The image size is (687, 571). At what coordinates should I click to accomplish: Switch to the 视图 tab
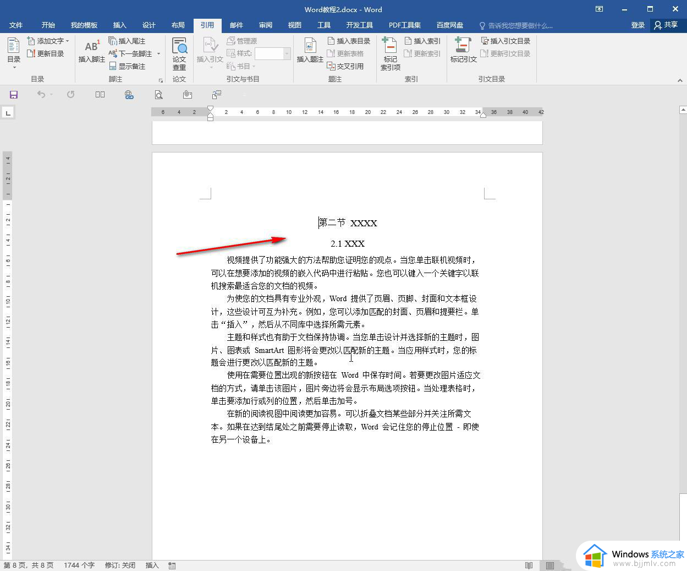point(295,25)
